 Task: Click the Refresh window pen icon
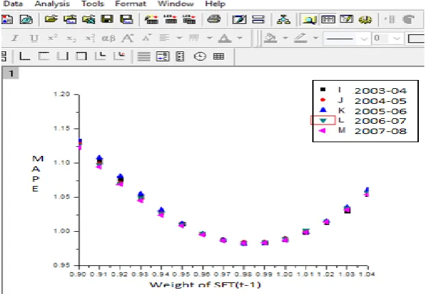(x=240, y=20)
